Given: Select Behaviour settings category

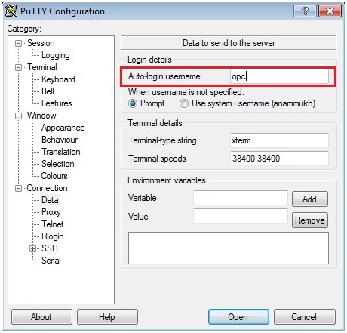Looking at the screenshot, I should pyautogui.click(x=60, y=140).
